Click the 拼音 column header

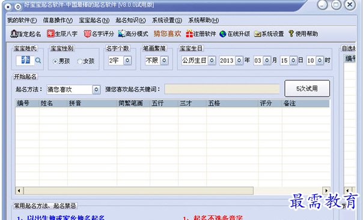92,103
